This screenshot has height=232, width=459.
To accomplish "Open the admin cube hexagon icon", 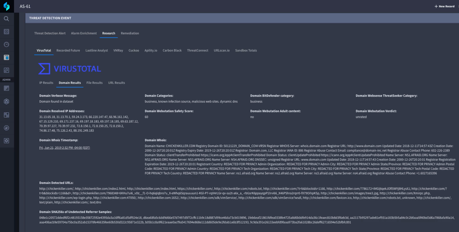I will 6,101.
